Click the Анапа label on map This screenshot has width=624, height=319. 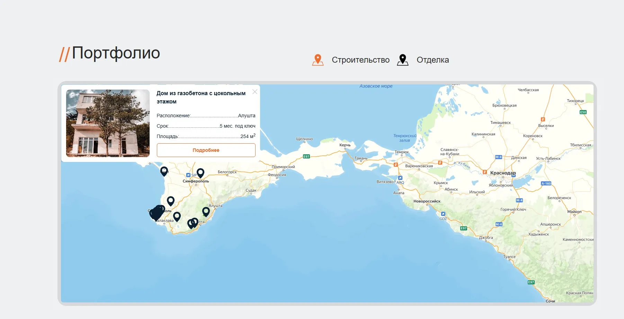point(399,193)
